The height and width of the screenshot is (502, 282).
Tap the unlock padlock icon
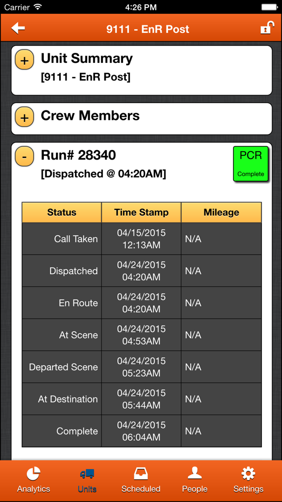[x=267, y=27]
